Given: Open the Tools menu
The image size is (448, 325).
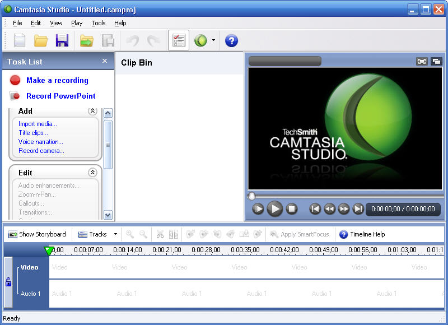Looking at the screenshot, I should (x=99, y=23).
